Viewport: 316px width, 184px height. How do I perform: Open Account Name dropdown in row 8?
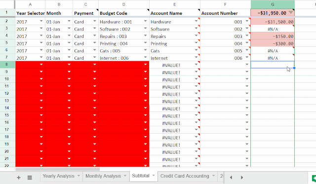coord(196,65)
